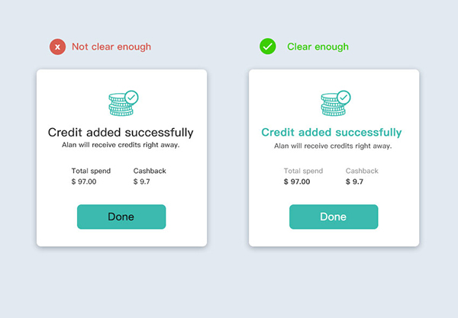
Task: Click coins icon above the teal heading
Action: point(334,103)
